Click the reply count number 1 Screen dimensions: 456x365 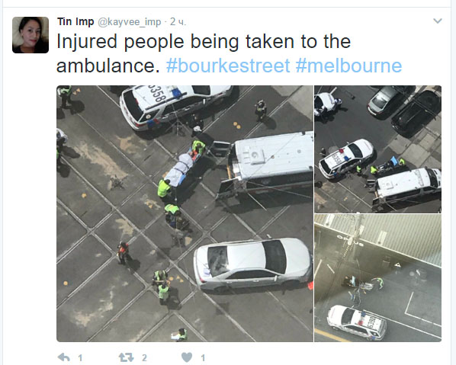pos(80,357)
